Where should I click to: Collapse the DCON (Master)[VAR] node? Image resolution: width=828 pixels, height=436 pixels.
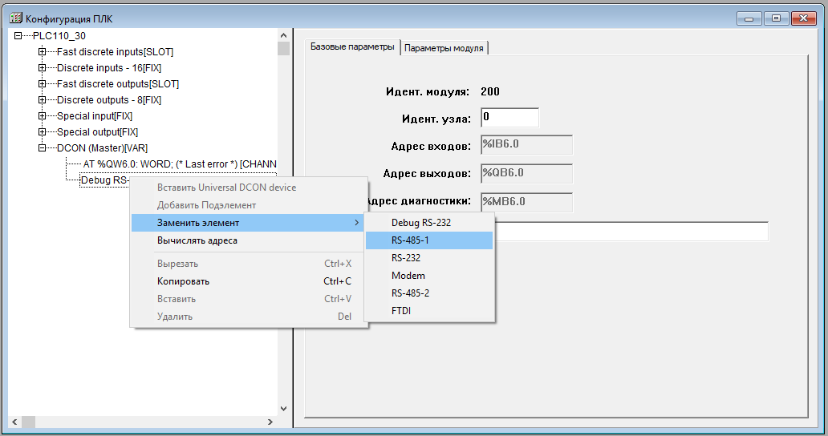click(43, 148)
